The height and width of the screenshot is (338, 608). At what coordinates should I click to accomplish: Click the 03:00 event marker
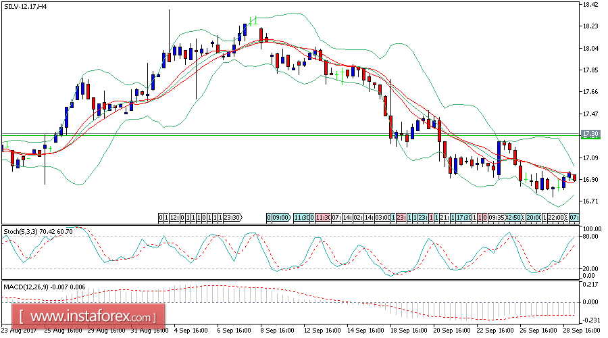pyautogui.click(x=382, y=217)
